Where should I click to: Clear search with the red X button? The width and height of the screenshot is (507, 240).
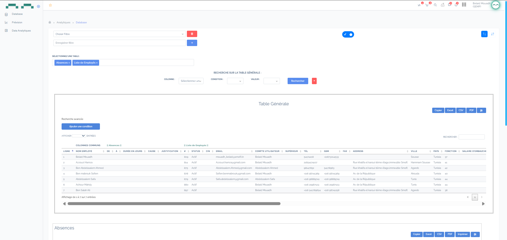click(x=314, y=81)
